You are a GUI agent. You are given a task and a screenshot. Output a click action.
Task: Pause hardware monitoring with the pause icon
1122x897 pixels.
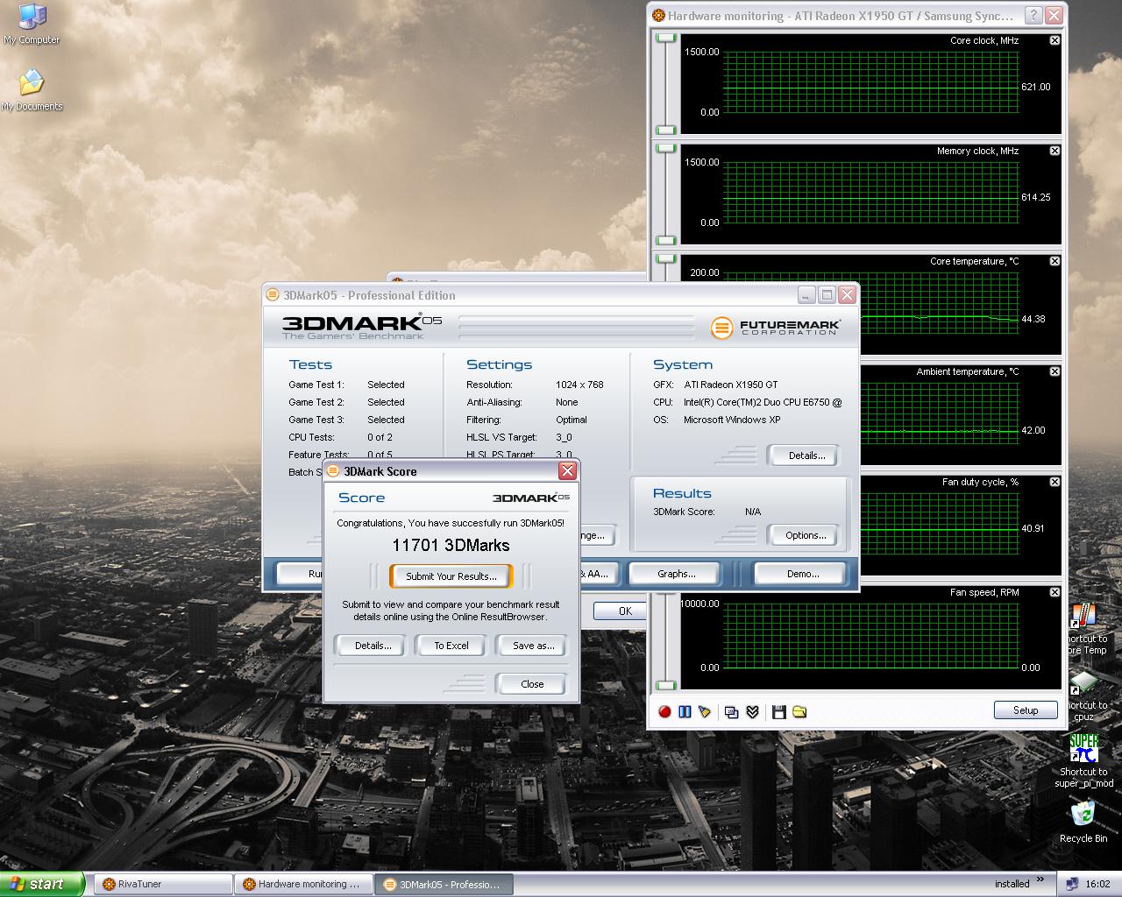point(685,711)
